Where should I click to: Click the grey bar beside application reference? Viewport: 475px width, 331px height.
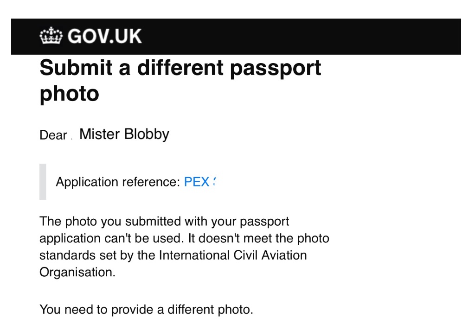[43, 182]
